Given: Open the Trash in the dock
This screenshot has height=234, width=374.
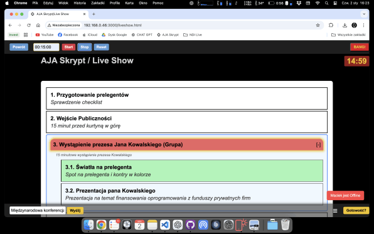Looking at the screenshot, I should 285,225.
